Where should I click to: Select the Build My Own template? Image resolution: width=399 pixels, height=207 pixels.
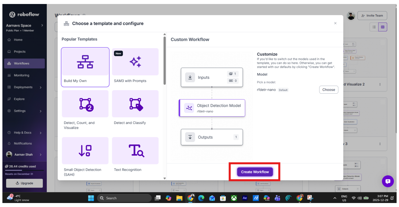85,67
